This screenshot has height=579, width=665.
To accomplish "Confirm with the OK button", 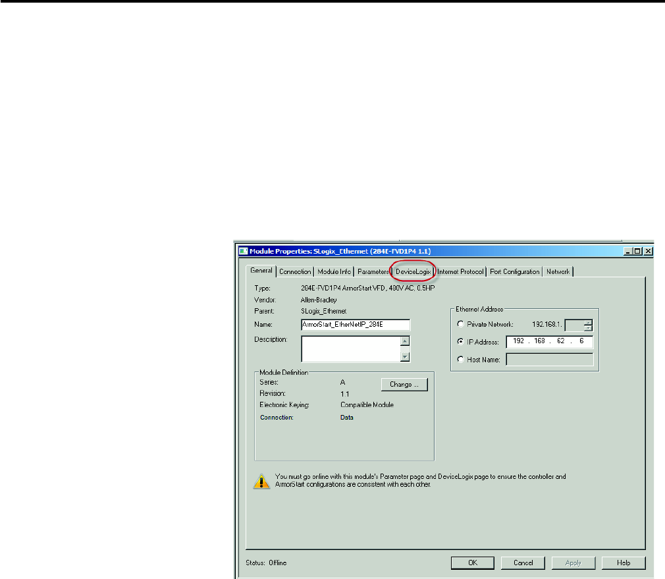I will (x=473, y=563).
